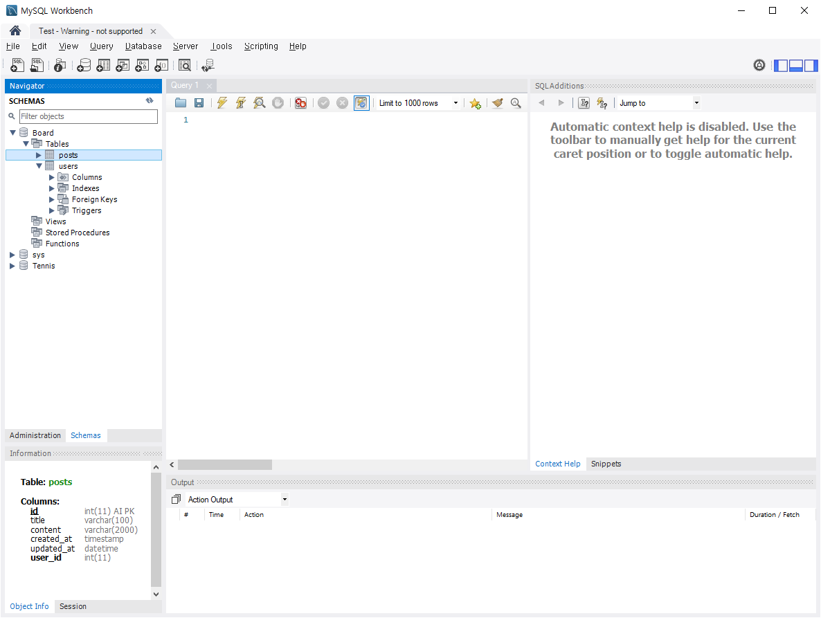The width and height of the screenshot is (821, 618).
Task: Switch to the Session tab
Action: [x=73, y=606]
